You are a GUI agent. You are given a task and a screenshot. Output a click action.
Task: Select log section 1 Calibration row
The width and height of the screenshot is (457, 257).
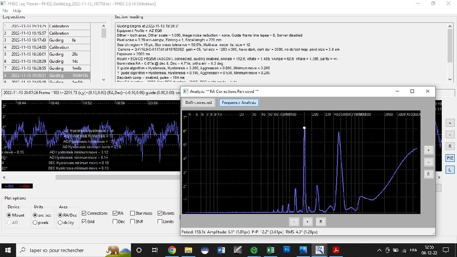(x=47, y=26)
